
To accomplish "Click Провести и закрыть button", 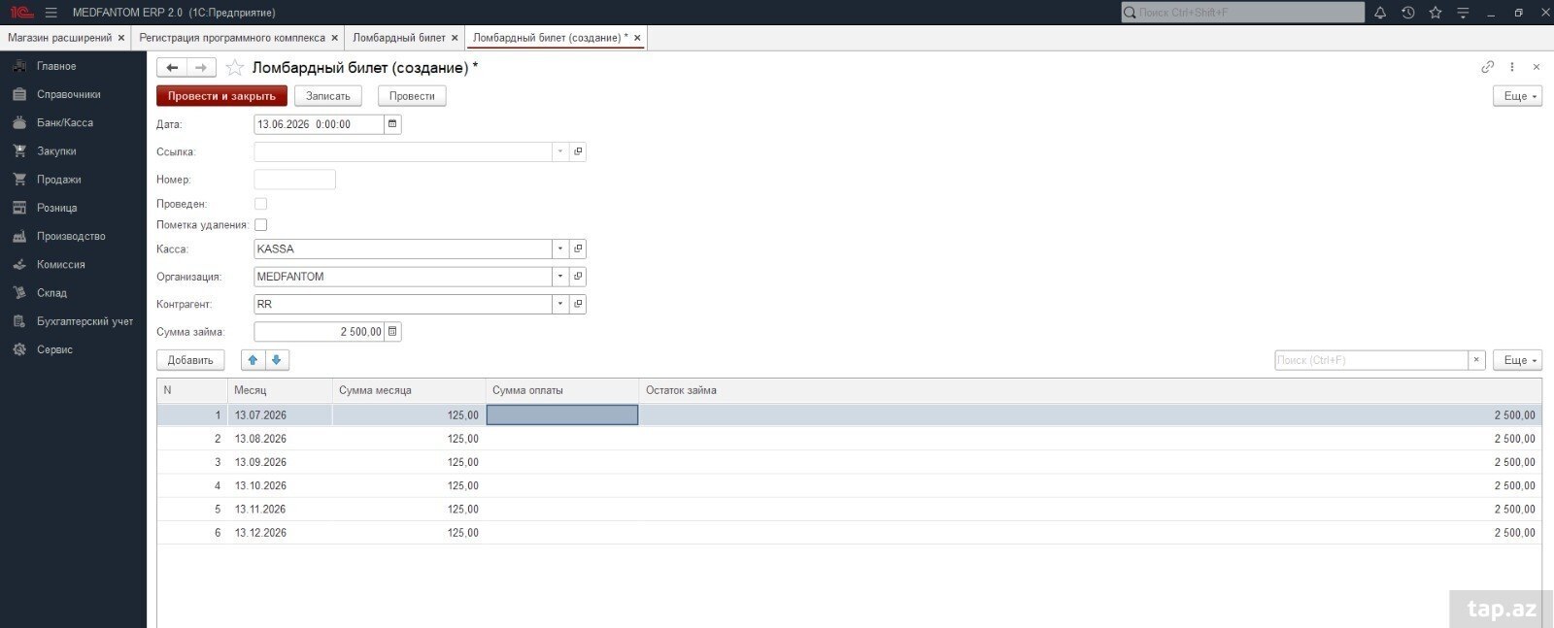I will point(221,96).
